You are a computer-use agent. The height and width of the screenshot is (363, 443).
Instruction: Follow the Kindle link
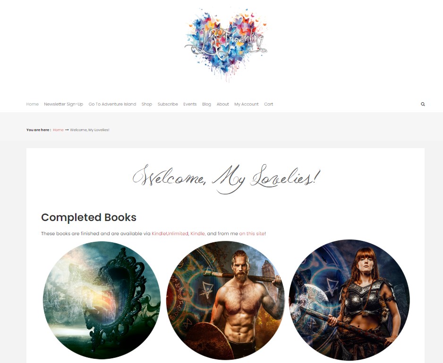[197, 234]
